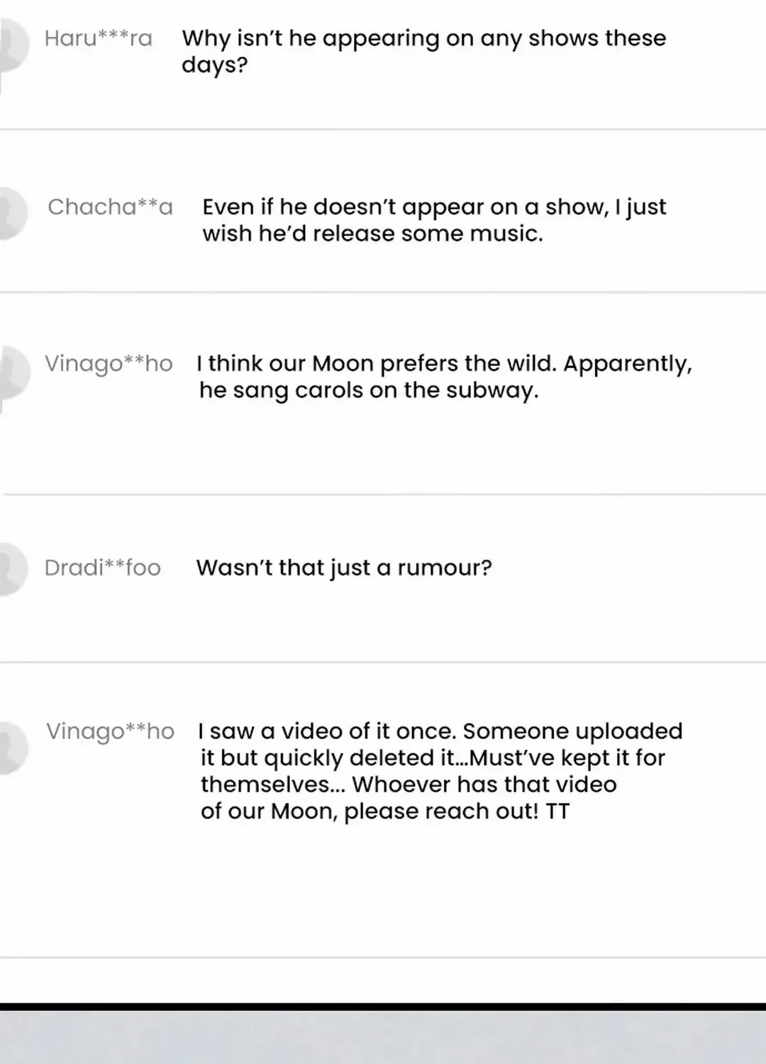Select the comment 'Wasn't that just a rumour?'
This screenshot has height=1064, width=766.
pos(344,568)
